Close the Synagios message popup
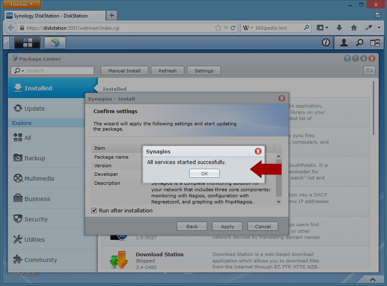The image size is (387, 286). click(x=258, y=151)
